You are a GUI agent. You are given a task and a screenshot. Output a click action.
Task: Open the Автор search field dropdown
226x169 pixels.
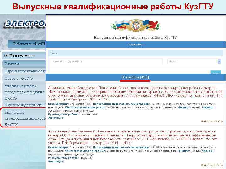194,61
